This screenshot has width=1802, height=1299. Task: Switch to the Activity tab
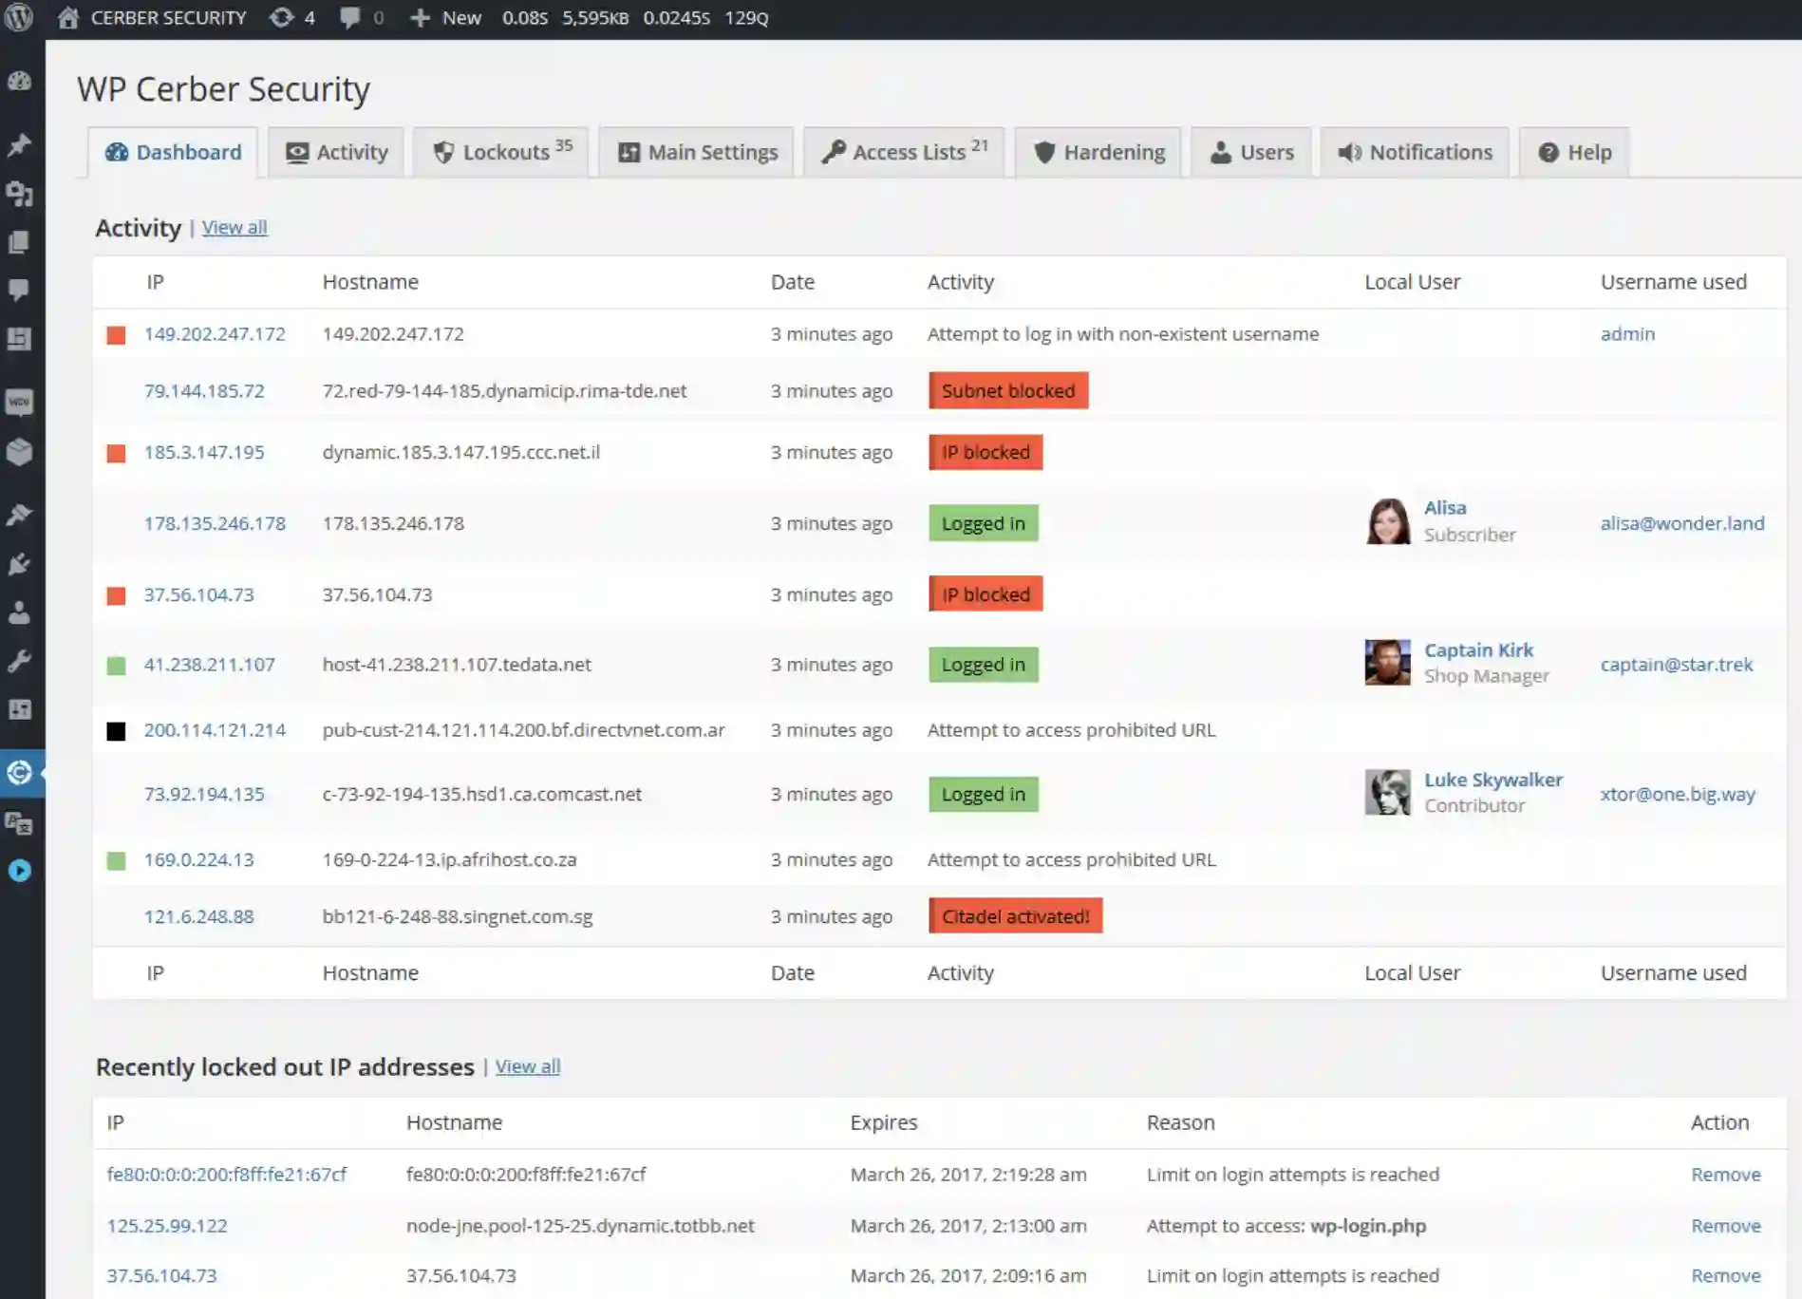(337, 152)
